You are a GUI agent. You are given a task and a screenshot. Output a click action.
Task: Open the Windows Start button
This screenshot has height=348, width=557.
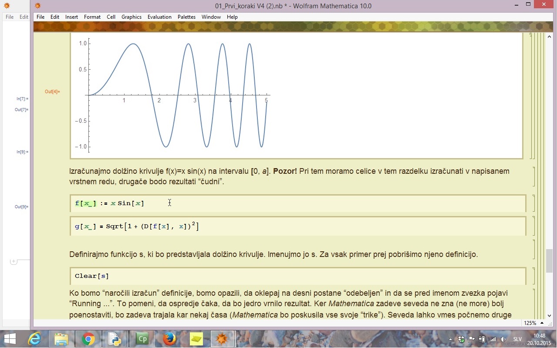click(10, 339)
